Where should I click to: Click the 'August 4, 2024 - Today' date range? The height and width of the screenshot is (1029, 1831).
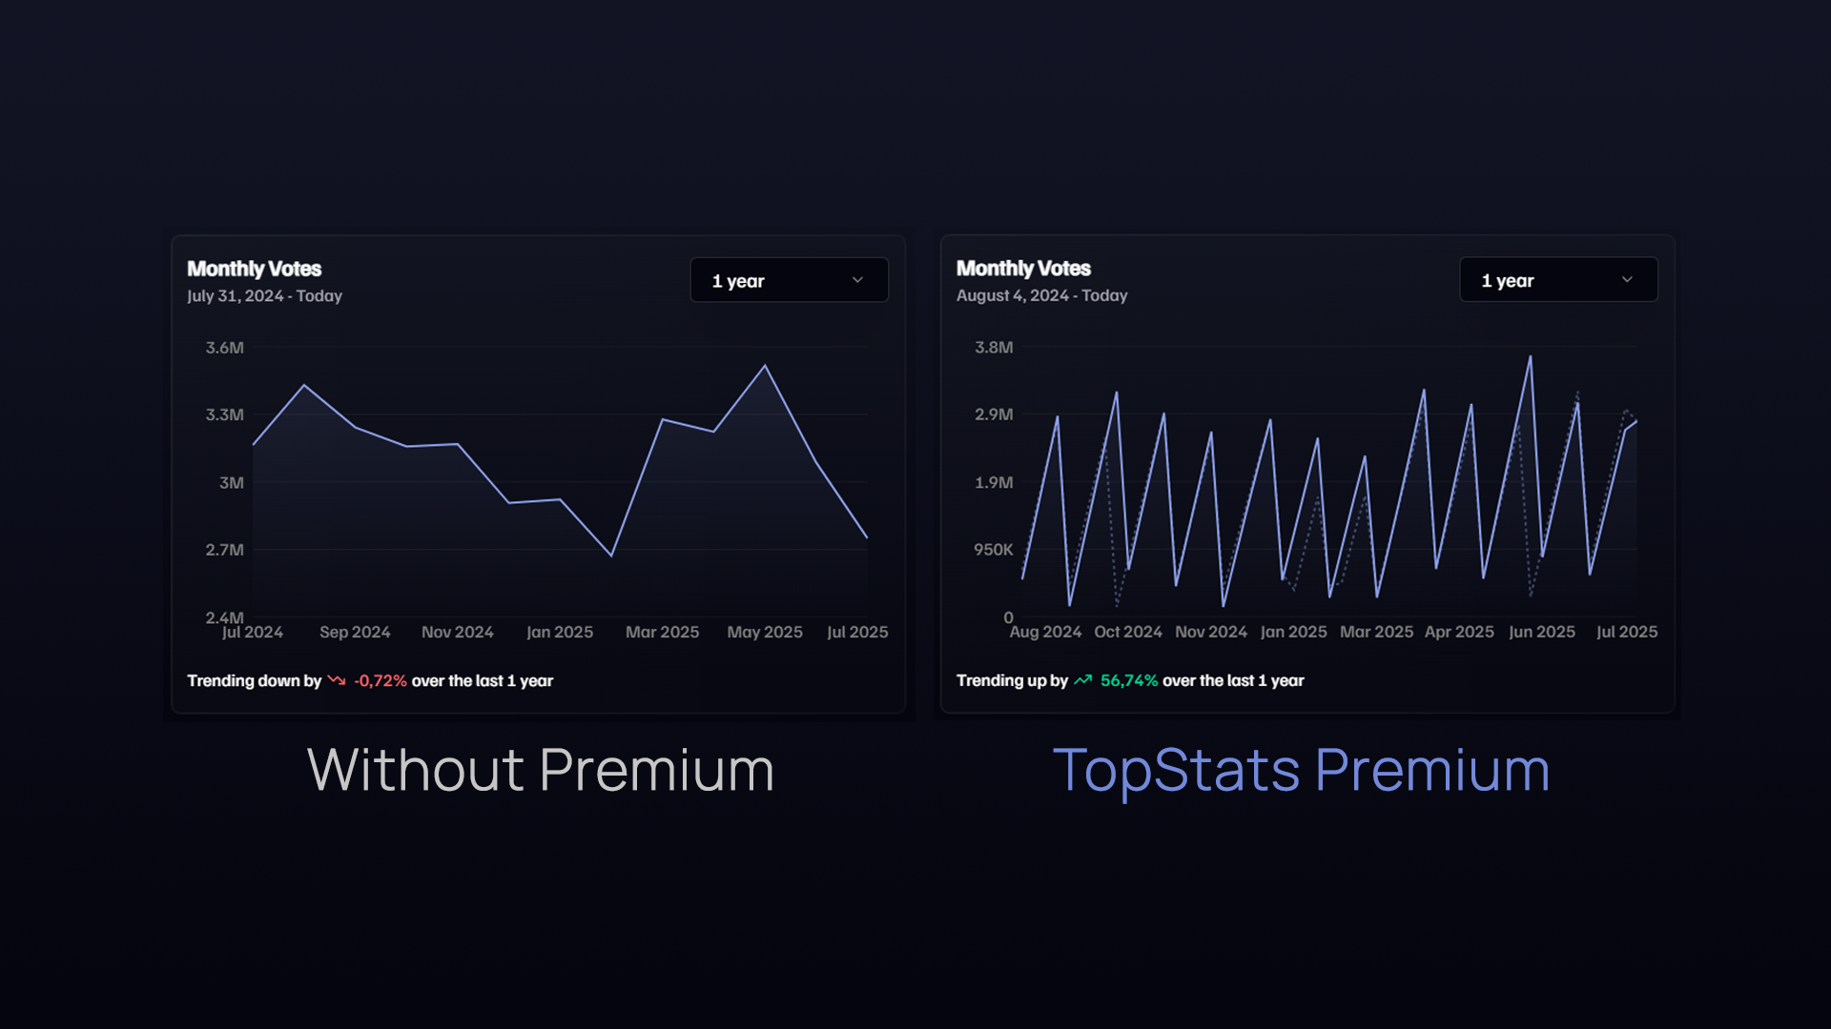pyautogui.click(x=1041, y=295)
